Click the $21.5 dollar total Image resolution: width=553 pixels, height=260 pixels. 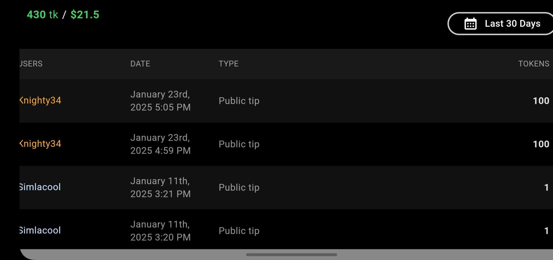pos(85,15)
